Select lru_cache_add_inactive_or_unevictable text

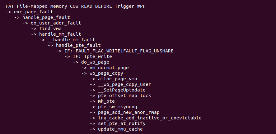pyautogui.click(x=150, y=118)
